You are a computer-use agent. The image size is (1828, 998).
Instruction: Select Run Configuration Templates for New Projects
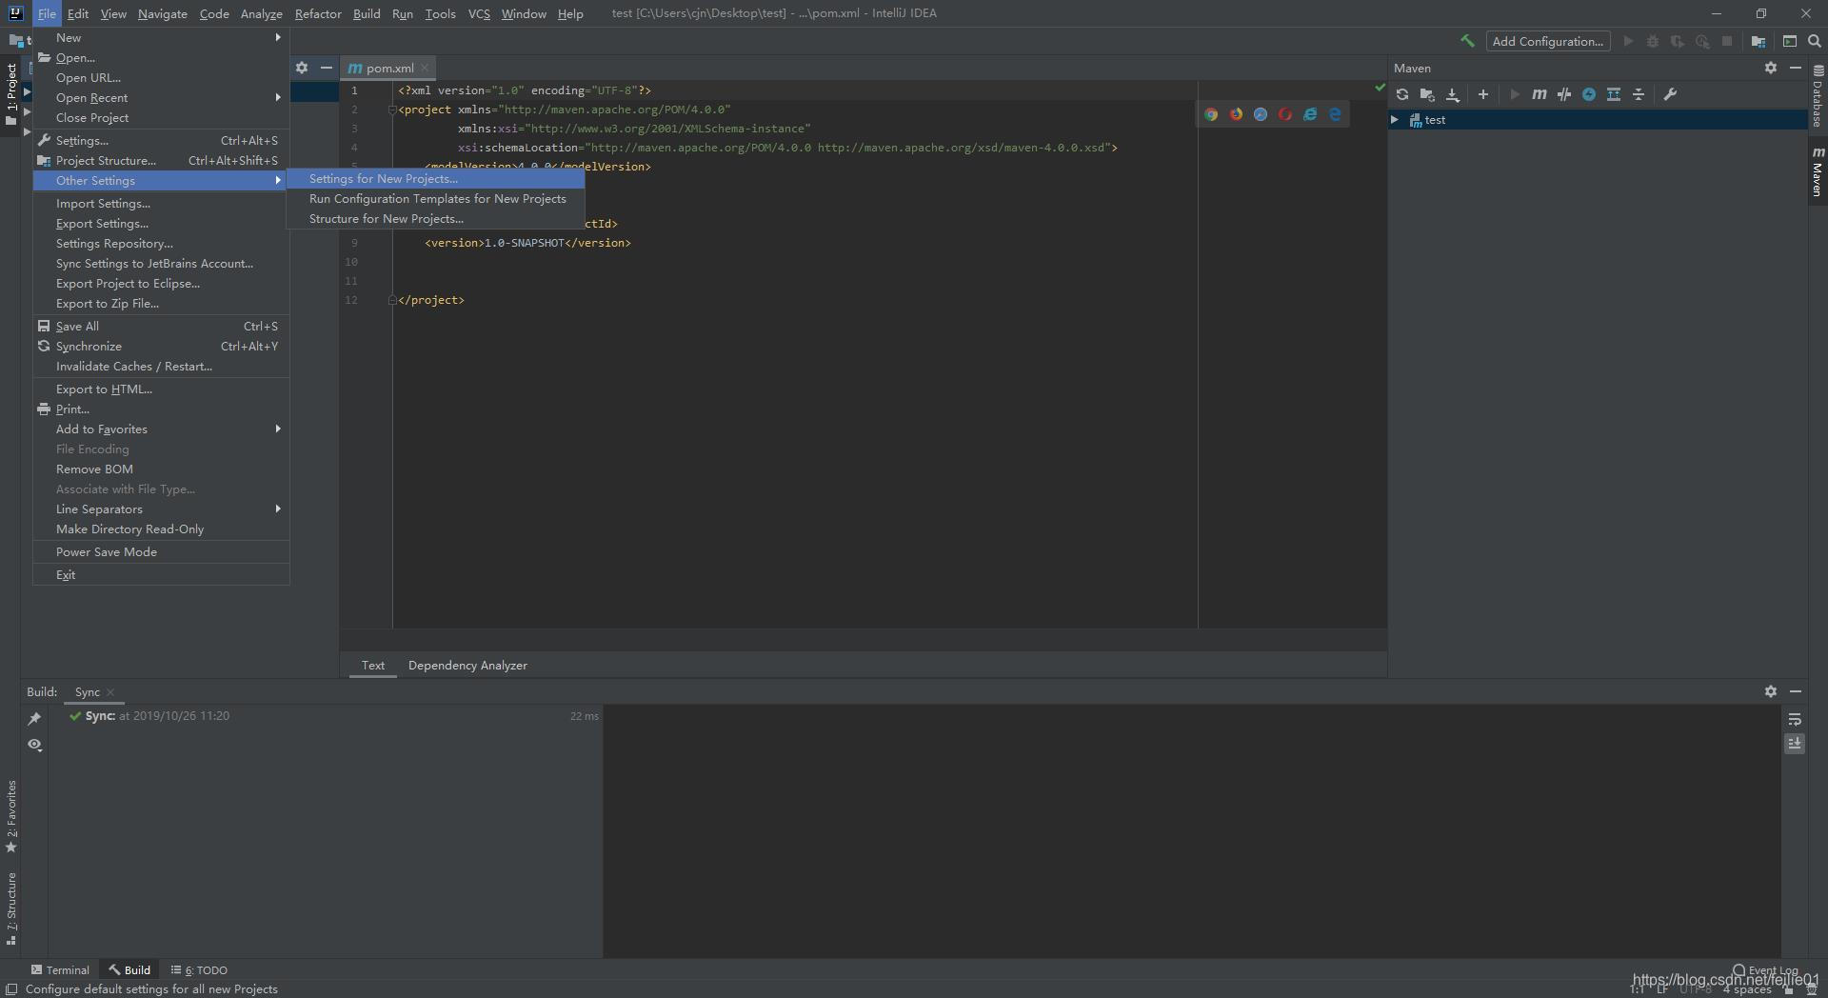tap(435, 199)
